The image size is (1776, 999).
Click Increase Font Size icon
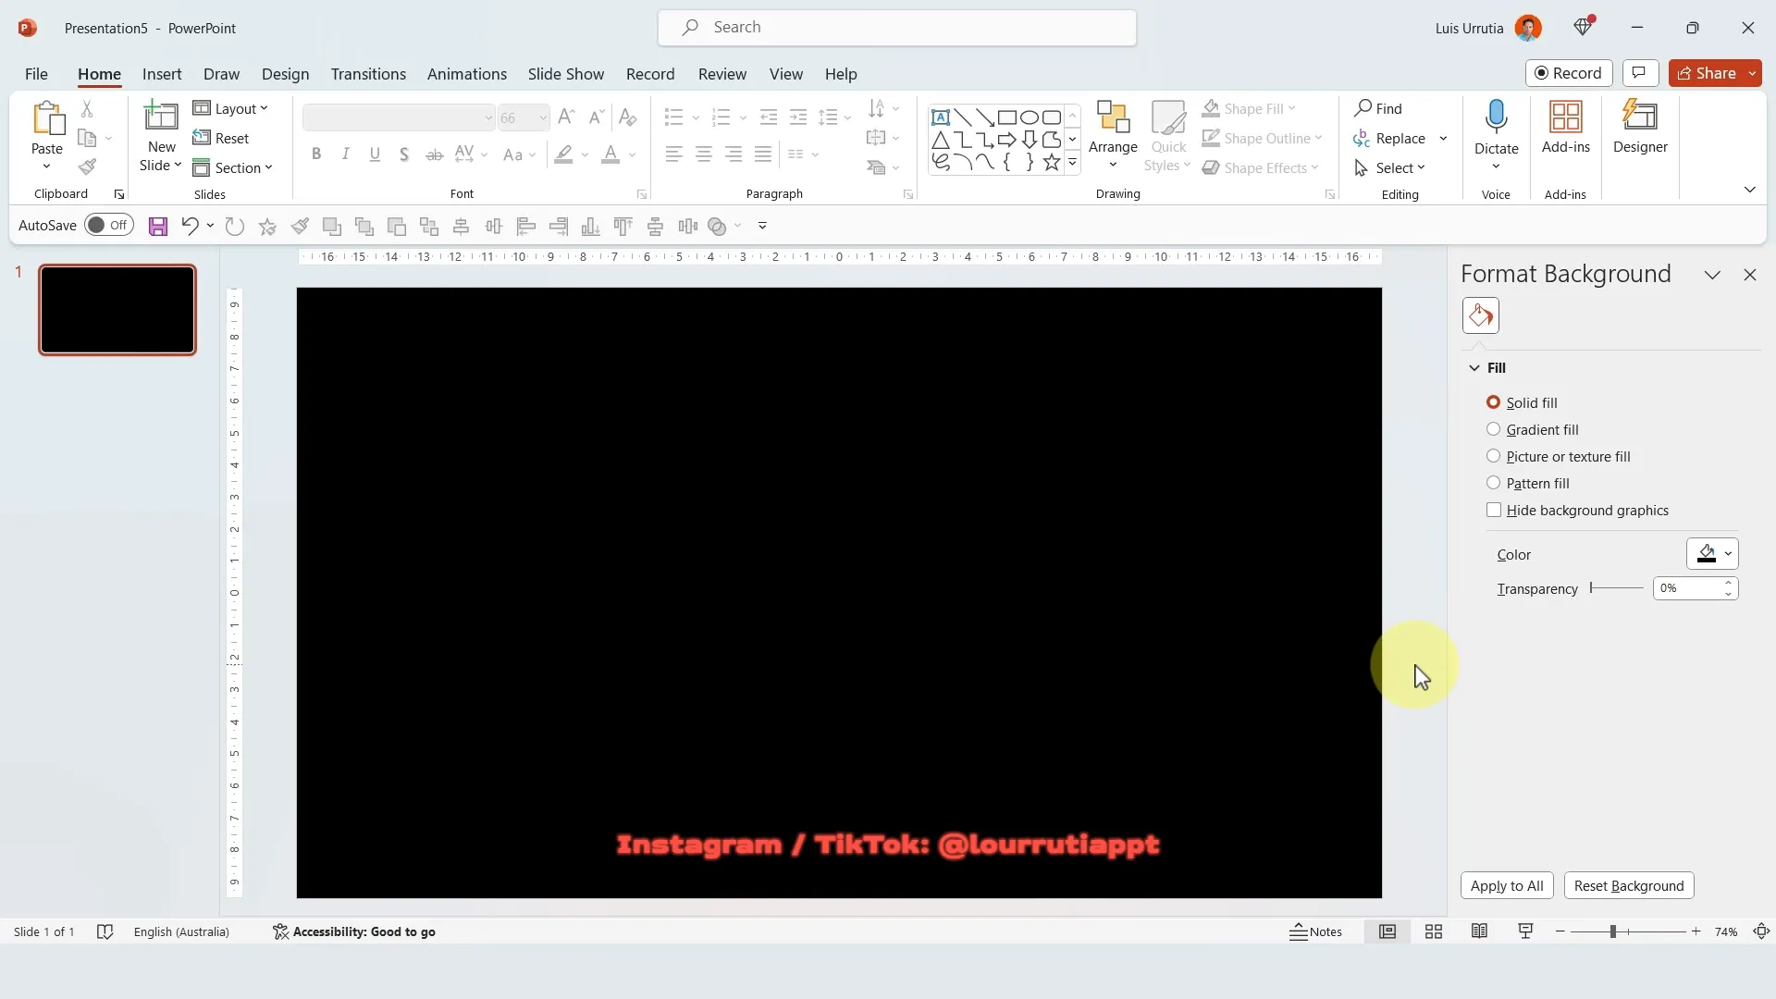[x=567, y=117]
